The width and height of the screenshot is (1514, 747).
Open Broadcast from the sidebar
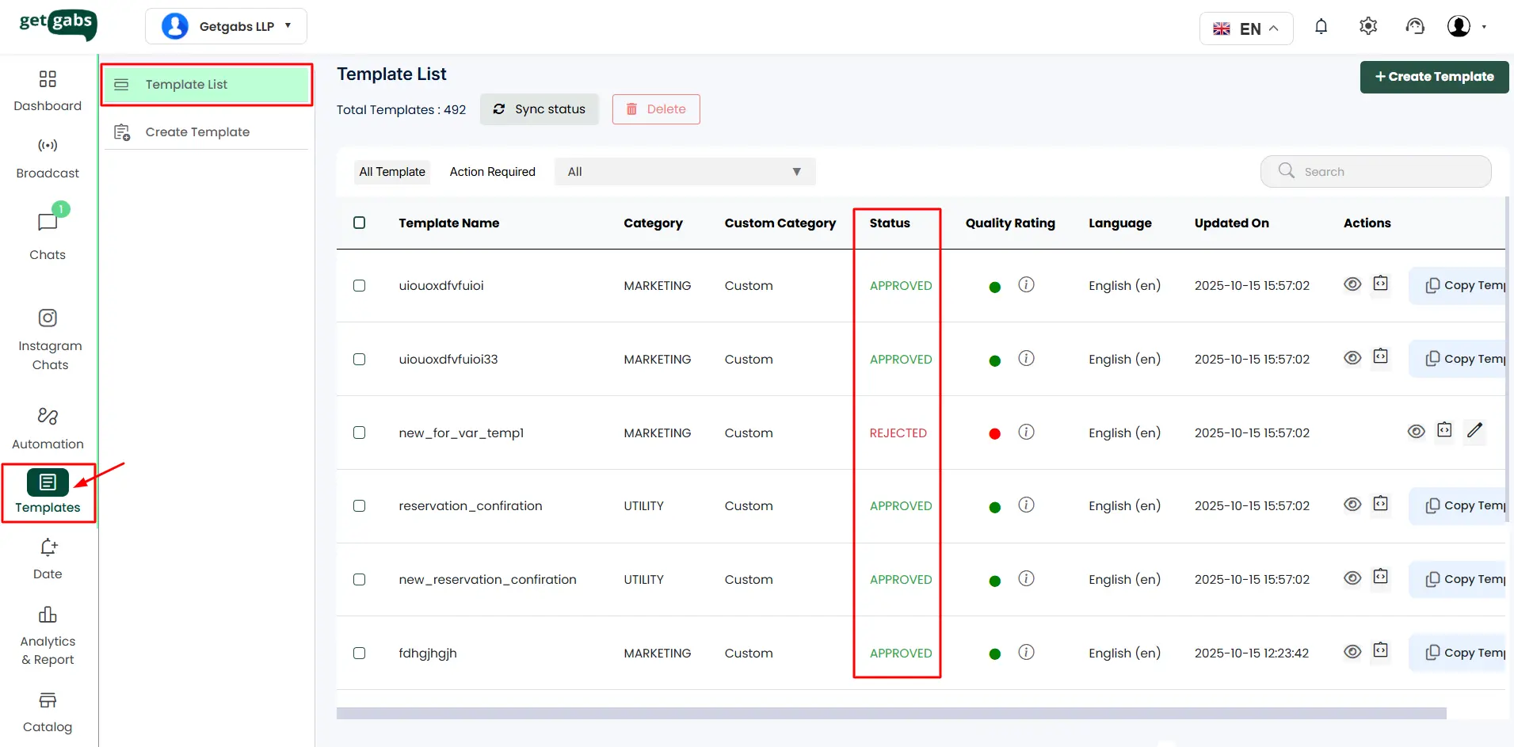(48, 158)
